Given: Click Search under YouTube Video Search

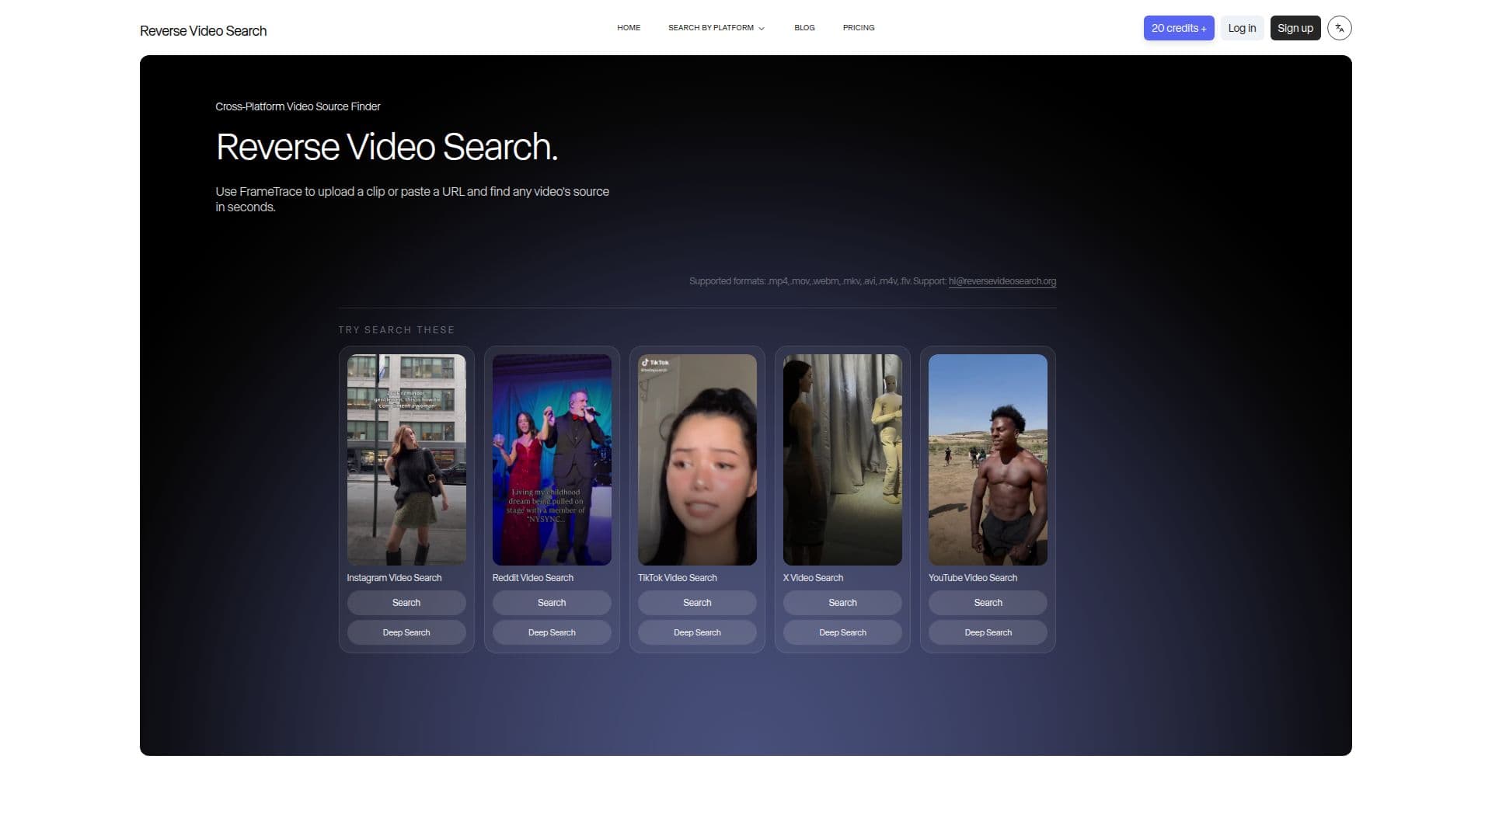Looking at the screenshot, I should pyautogui.click(x=988, y=603).
